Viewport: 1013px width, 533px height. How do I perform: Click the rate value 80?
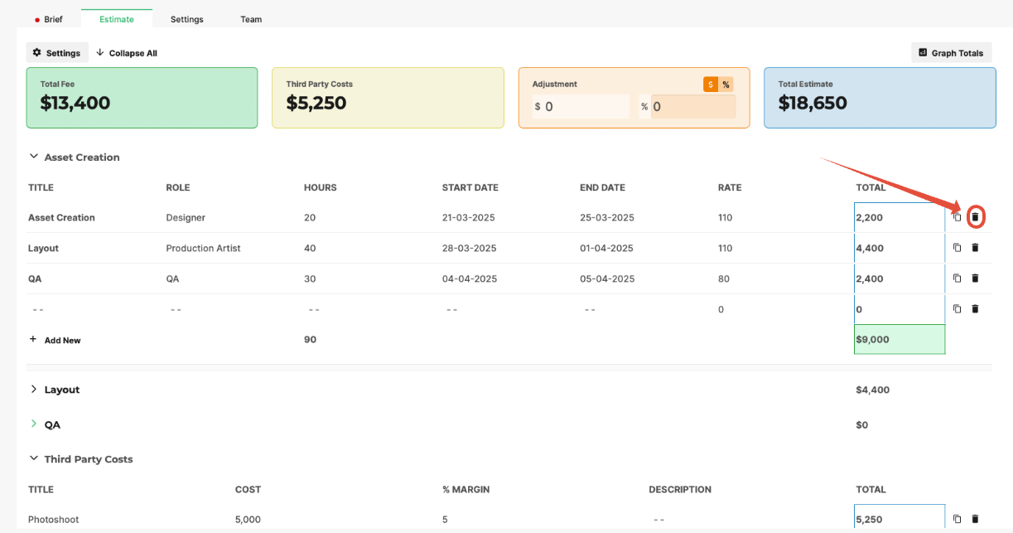pos(724,279)
